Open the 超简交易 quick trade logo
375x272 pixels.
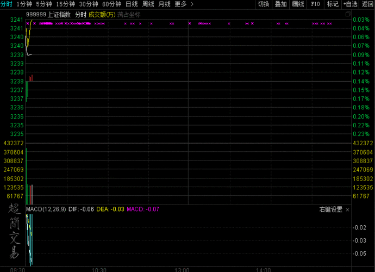coord(14,231)
